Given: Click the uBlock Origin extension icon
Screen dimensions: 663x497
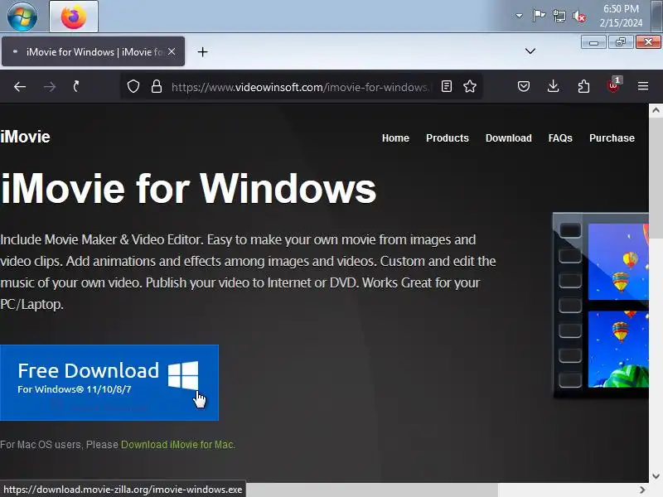Looking at the screenshot, I should (x=613, y=85).
